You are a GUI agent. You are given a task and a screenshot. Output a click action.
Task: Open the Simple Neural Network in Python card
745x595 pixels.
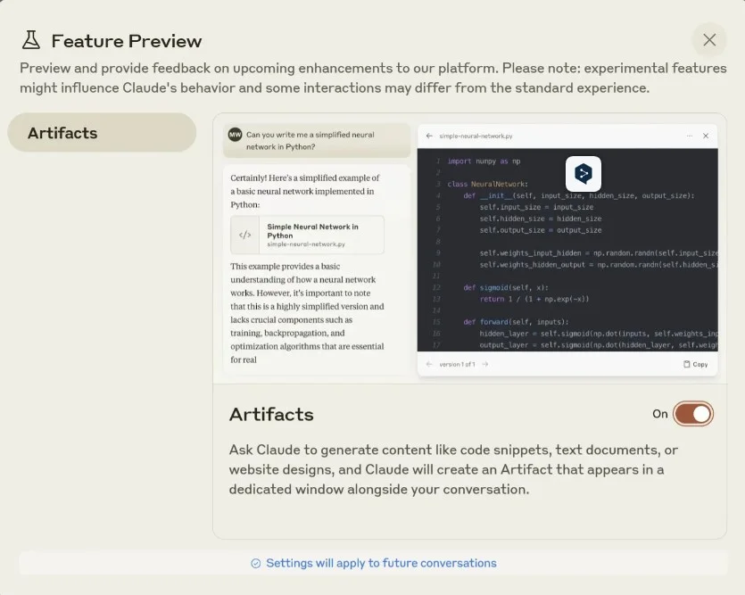pyautogui.click(x=308, y=235)
